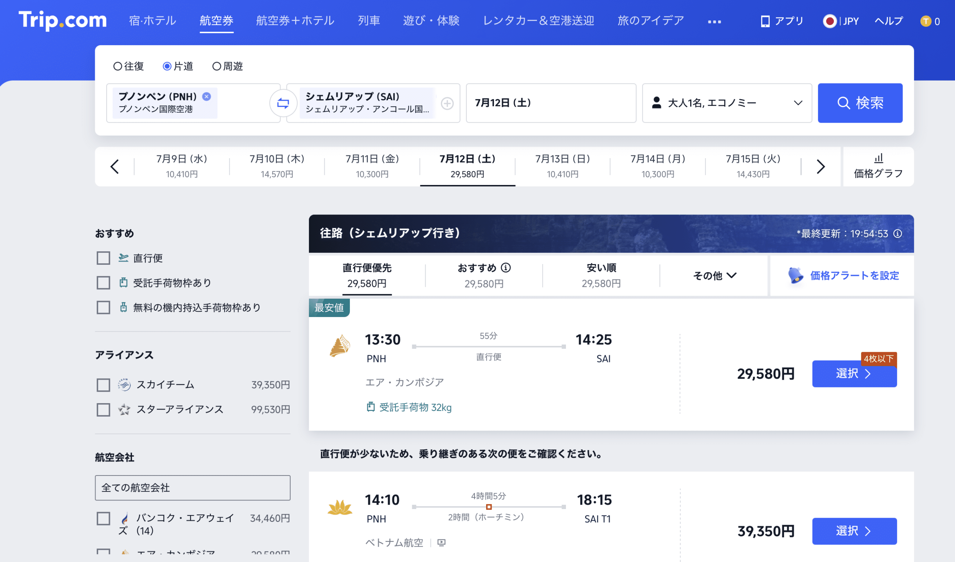Choose 7月15日 (火) 14,430円 date
Image resolution: width=955 pixels, height=562 pixels.
(753, 166)
